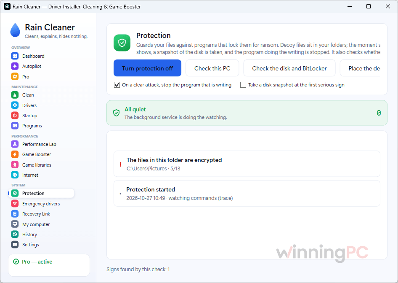Open Game Booster via lightning icon
Viewport: 398px width, 283px height.
(x=15, y=154)
